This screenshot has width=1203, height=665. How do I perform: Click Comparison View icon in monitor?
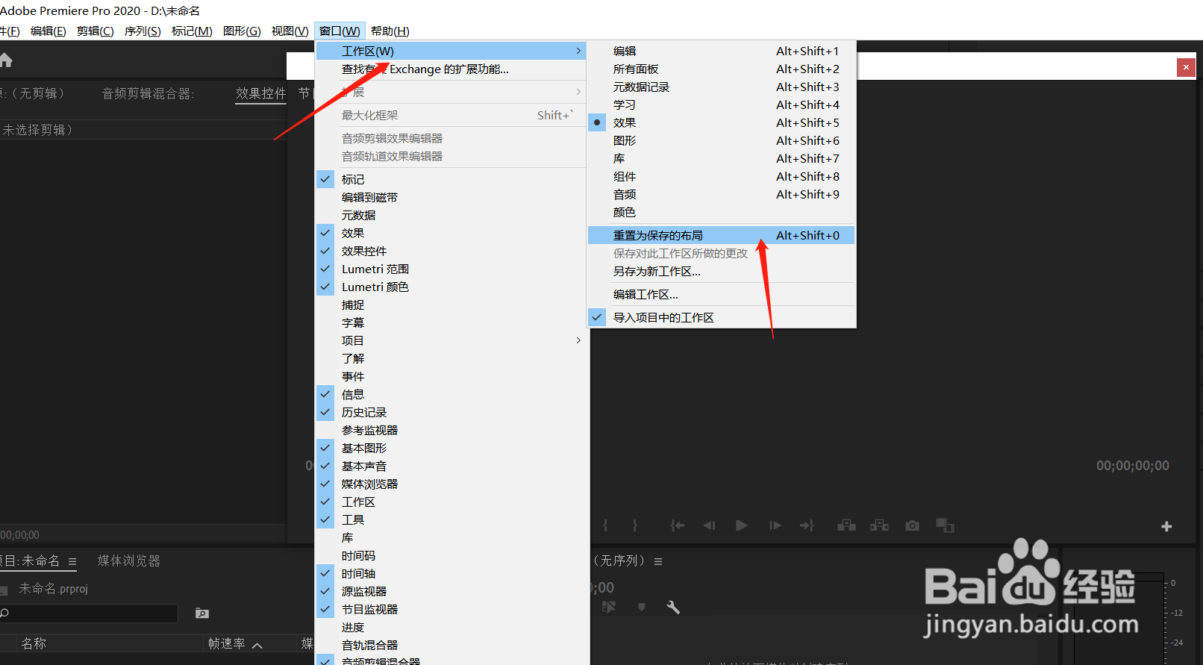click(x=945, y=525)
